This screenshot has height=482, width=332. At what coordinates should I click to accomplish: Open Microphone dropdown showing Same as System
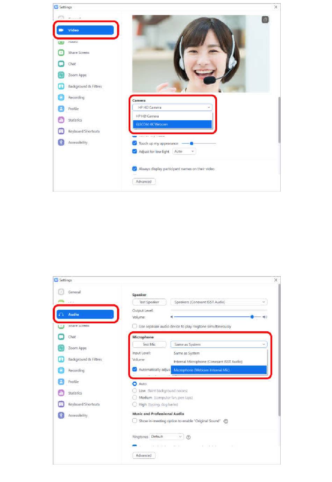pos(219,344)
